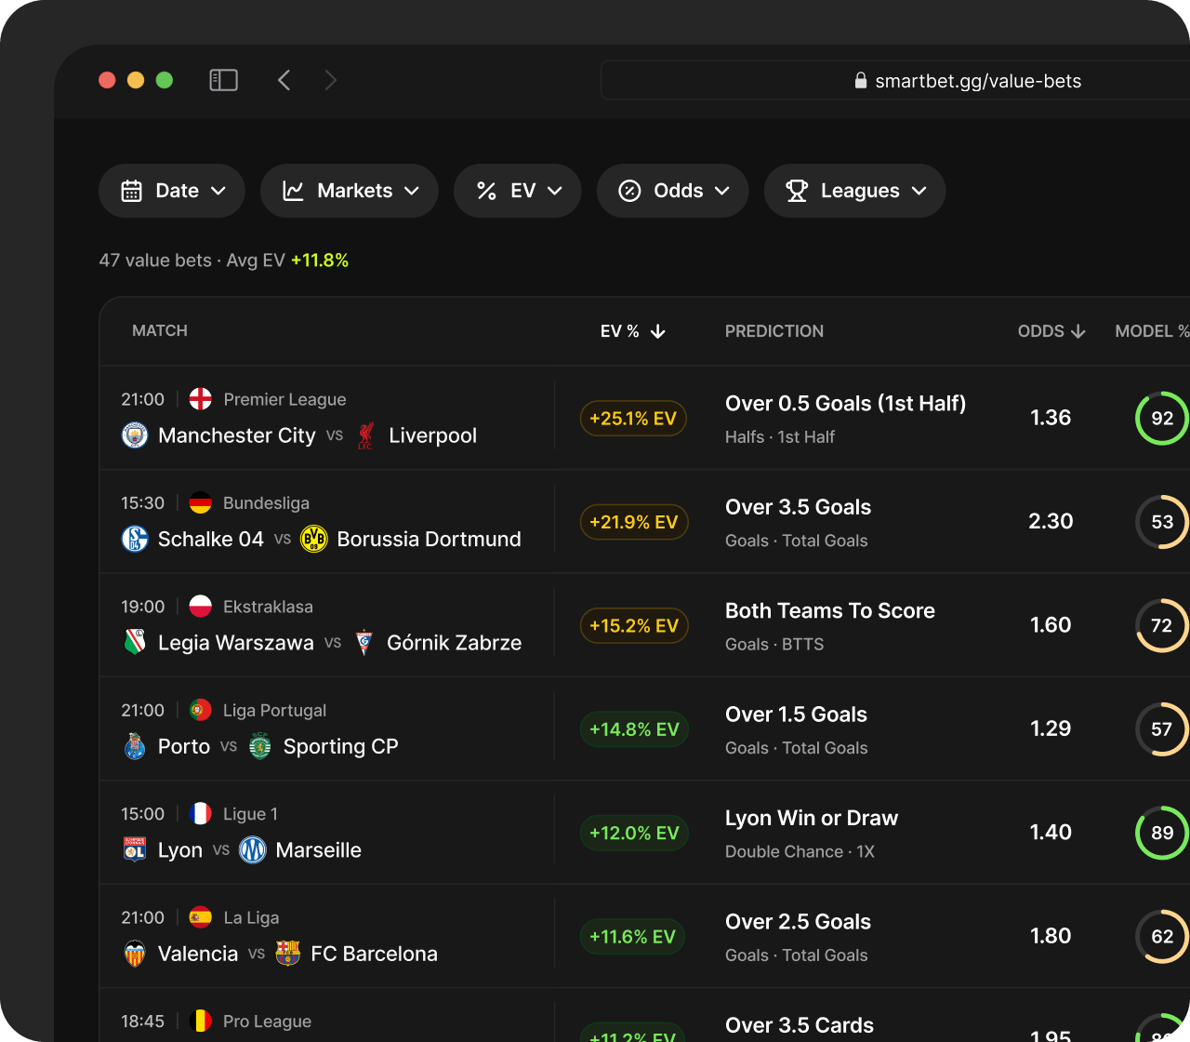Click the England flag for Premier League
Image resolution: width=1190 pixels, height=1042 pixels.
tap(201, 399)
